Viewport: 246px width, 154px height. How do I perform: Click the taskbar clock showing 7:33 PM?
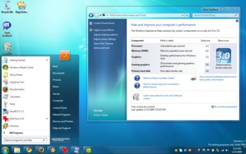(237, 150)
